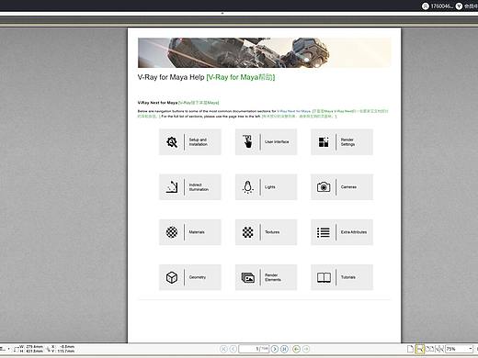
Task: Click the Geometry cube icon
Action: [x=172, y=277]
